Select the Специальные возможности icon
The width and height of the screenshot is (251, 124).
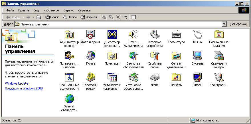tap(69, 77)
